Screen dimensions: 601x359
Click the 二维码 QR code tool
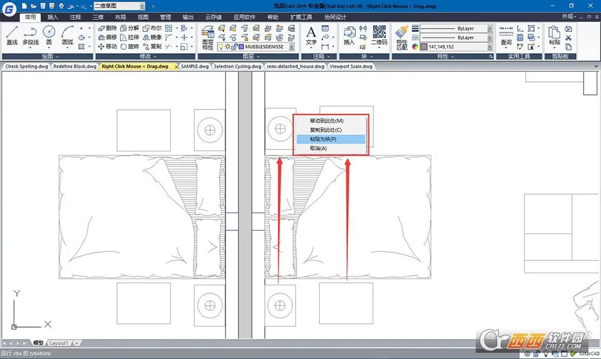[x=379, y=34]
